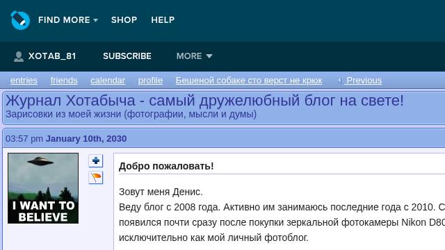Click the subtitle 'Зарисовки из моей жизни'
The height and width of the screenshot is (250, 445).
point(63,114)
